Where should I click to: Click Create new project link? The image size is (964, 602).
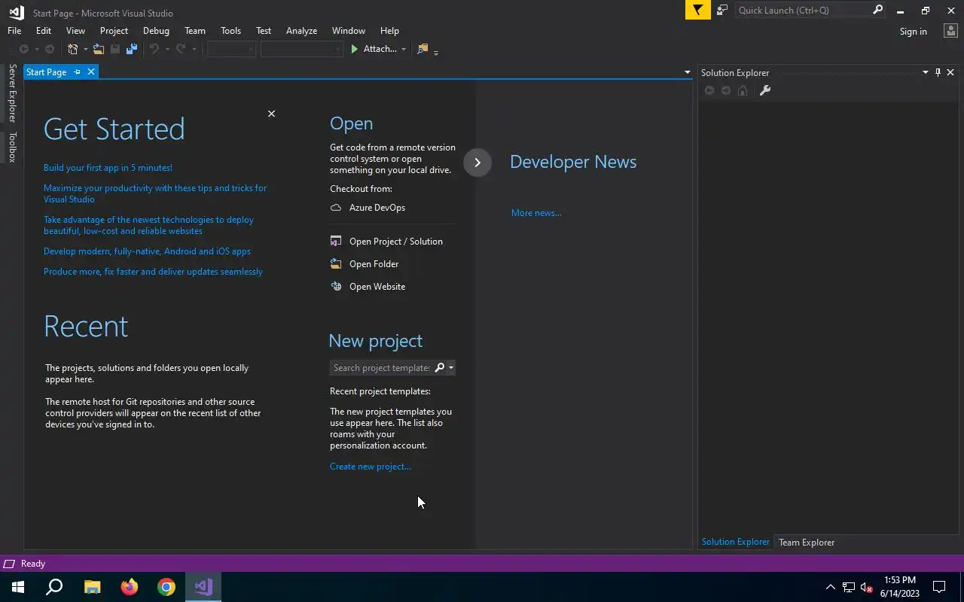click(x=371, y=467)
